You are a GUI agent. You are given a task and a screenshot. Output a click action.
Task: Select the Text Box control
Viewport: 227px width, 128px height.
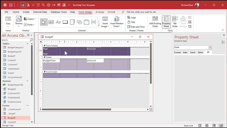tap(51, 22)
